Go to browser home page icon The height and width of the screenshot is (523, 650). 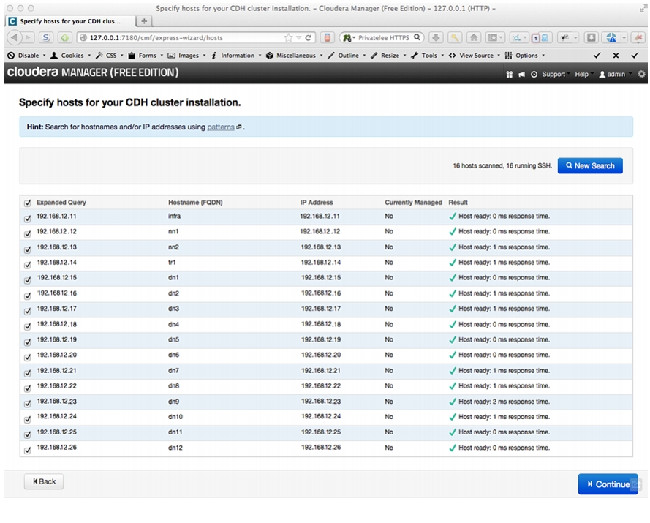coord(473,38)
